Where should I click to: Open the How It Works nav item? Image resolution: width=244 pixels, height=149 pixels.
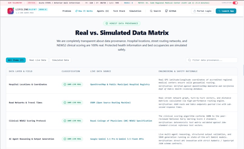tap(84, 11)
